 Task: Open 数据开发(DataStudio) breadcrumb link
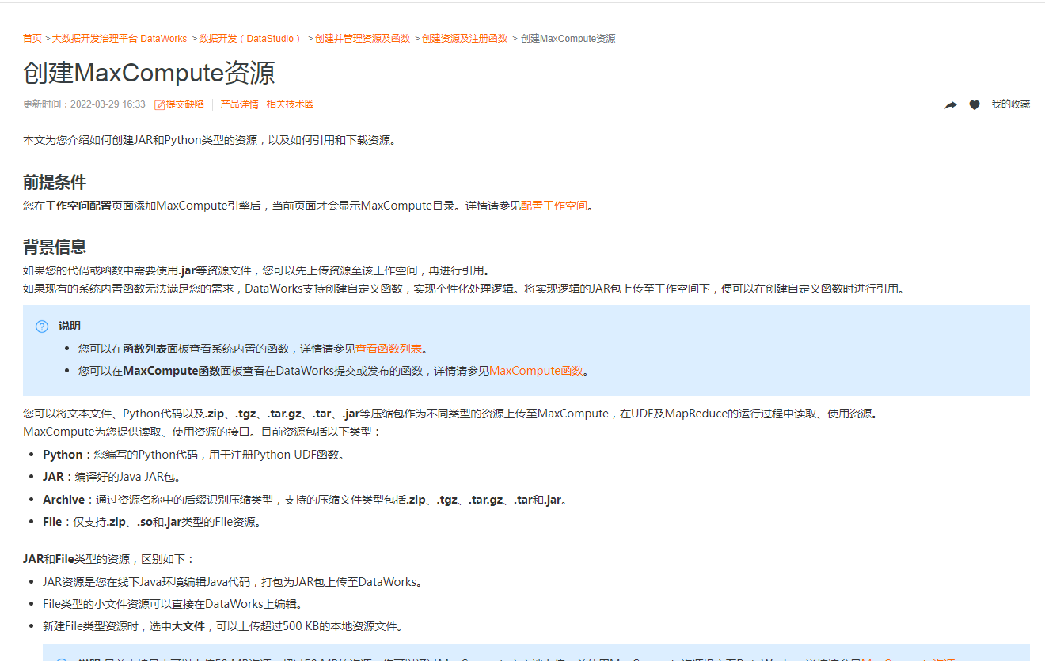[250, 39]
